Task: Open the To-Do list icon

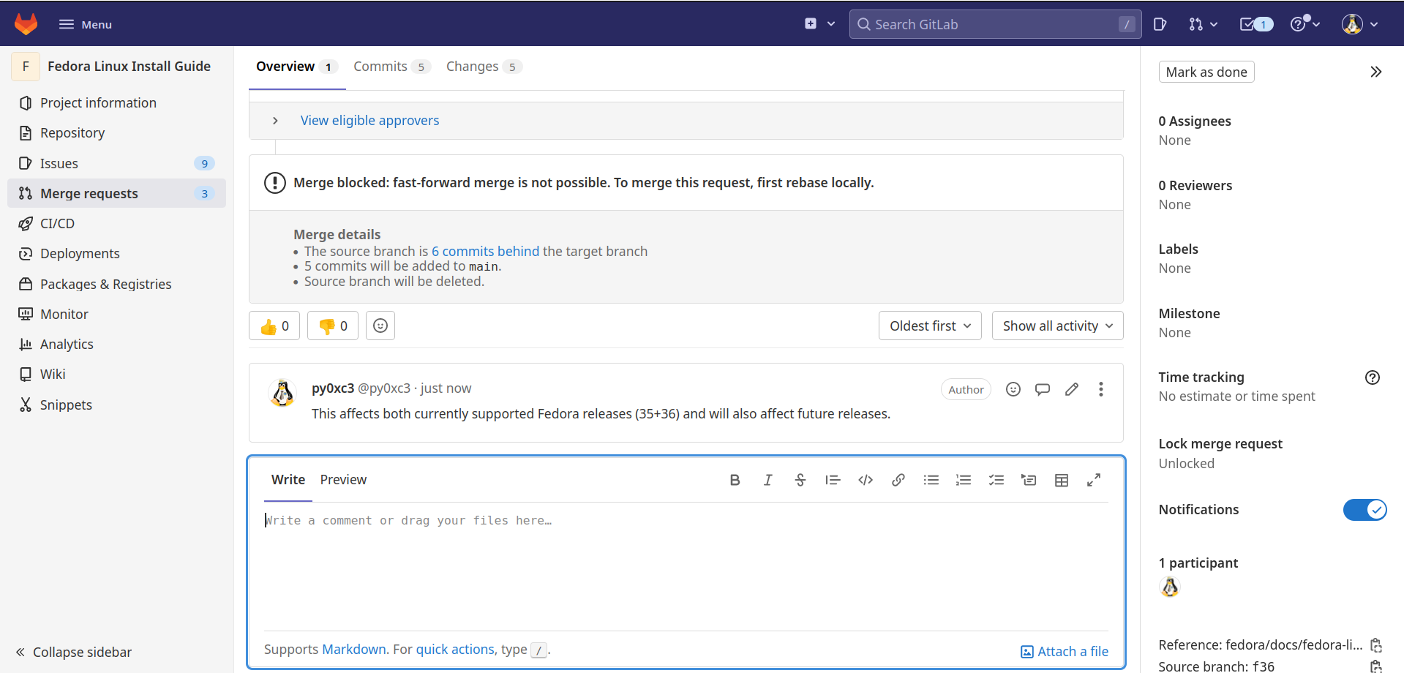Action: tap(1256, 24)
